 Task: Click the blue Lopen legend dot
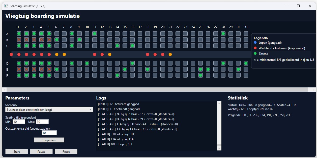point(255,43)
